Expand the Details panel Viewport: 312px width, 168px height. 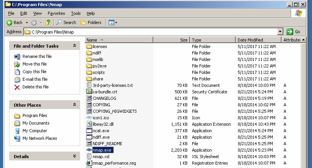[x=74, y=156]
